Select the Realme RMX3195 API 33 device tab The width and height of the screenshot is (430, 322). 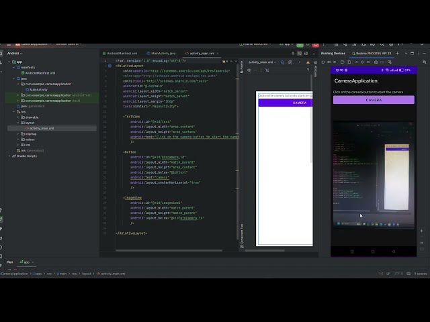tap(372, 54)
